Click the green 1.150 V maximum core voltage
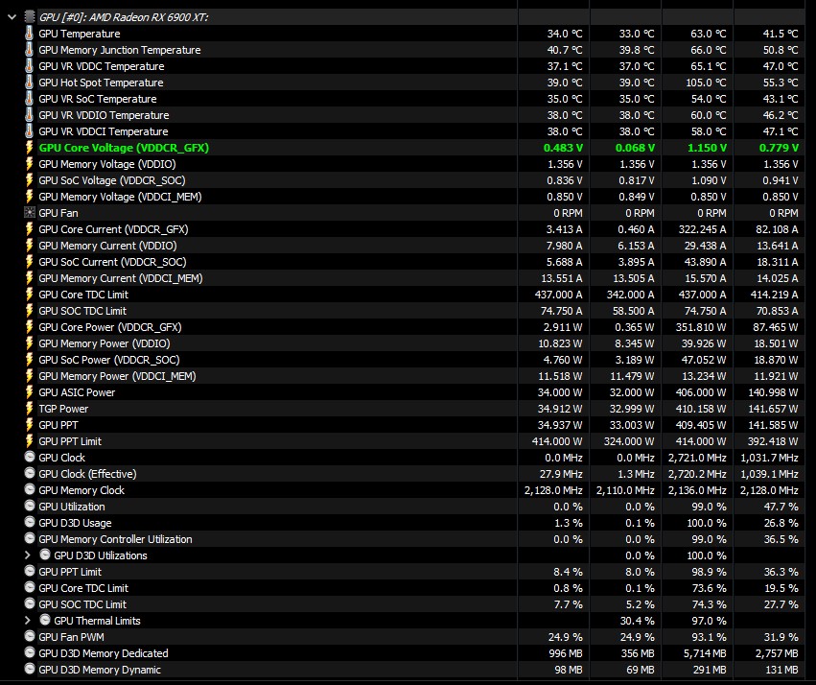816x685 pixels. pos(707,148)
